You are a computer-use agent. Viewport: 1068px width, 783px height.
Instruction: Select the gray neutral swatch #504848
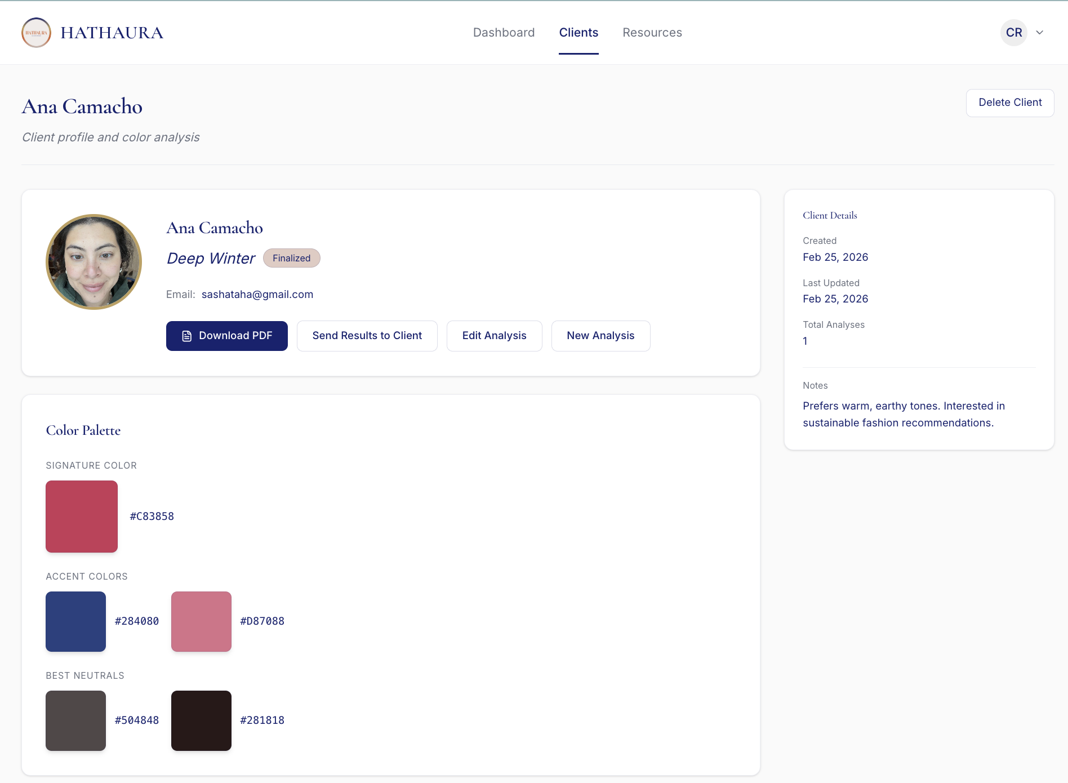(76, 720)
